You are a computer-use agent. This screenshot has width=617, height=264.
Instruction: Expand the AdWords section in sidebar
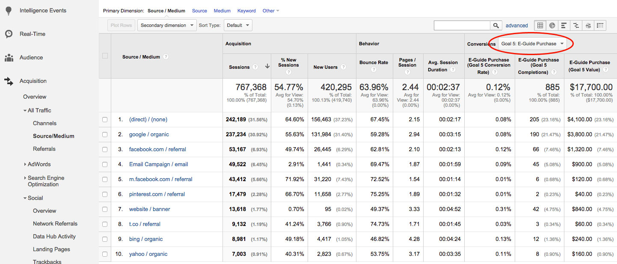click(x=39, y=164)
